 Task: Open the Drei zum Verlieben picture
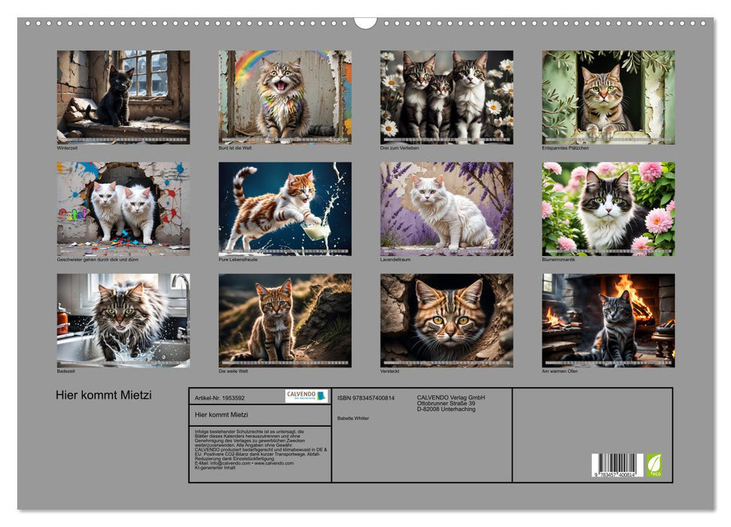point(446,96)
